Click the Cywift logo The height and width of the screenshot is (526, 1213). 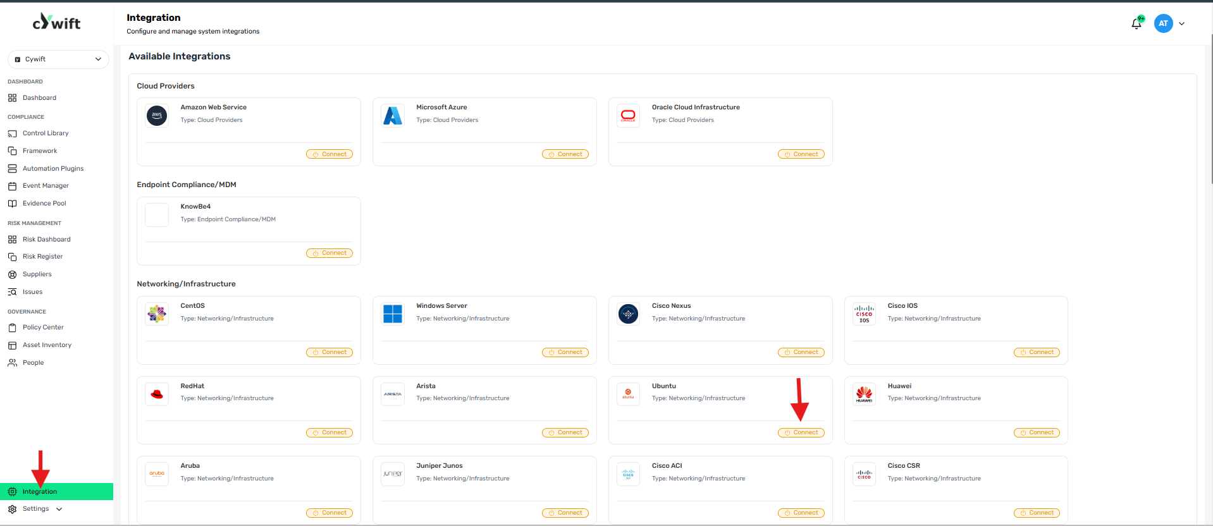56,22
